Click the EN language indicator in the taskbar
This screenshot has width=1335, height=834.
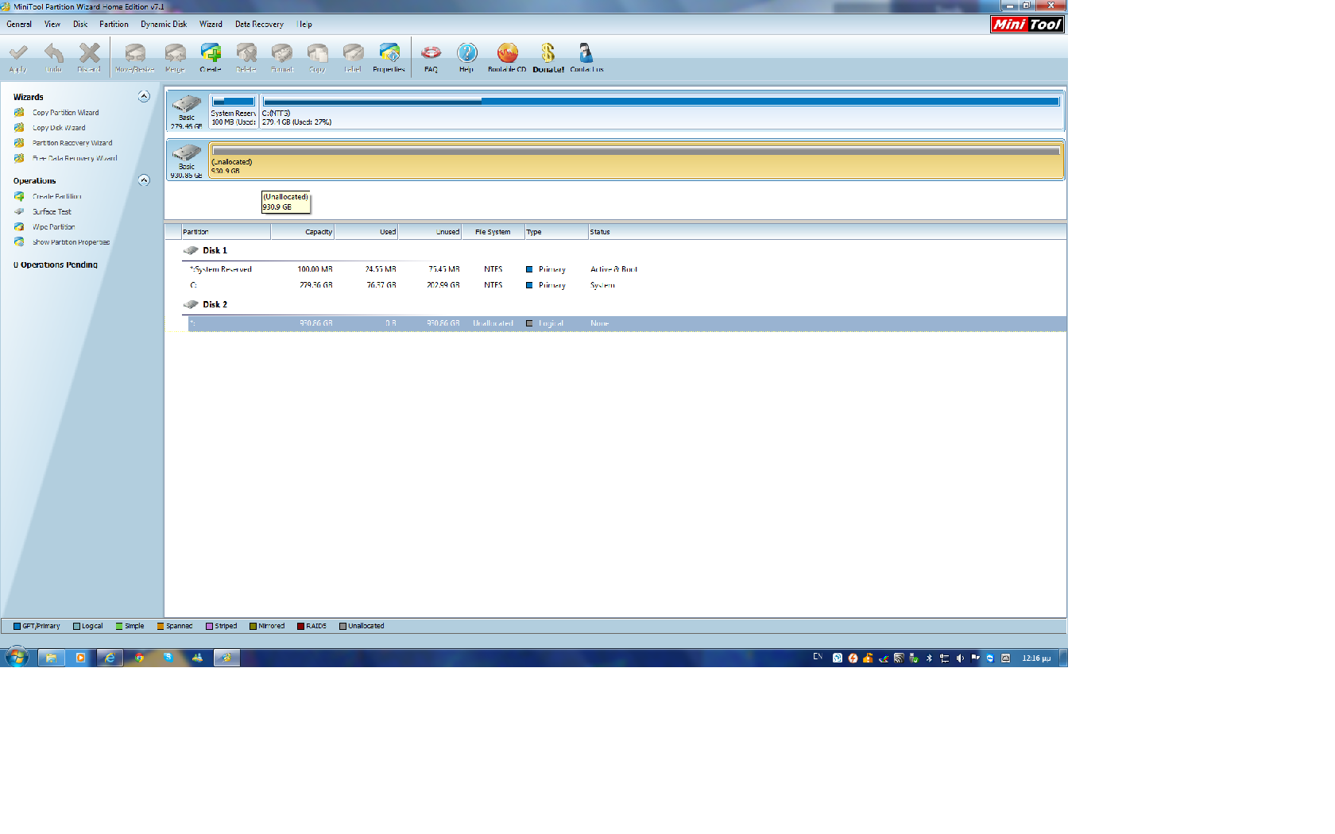point(818,657)
